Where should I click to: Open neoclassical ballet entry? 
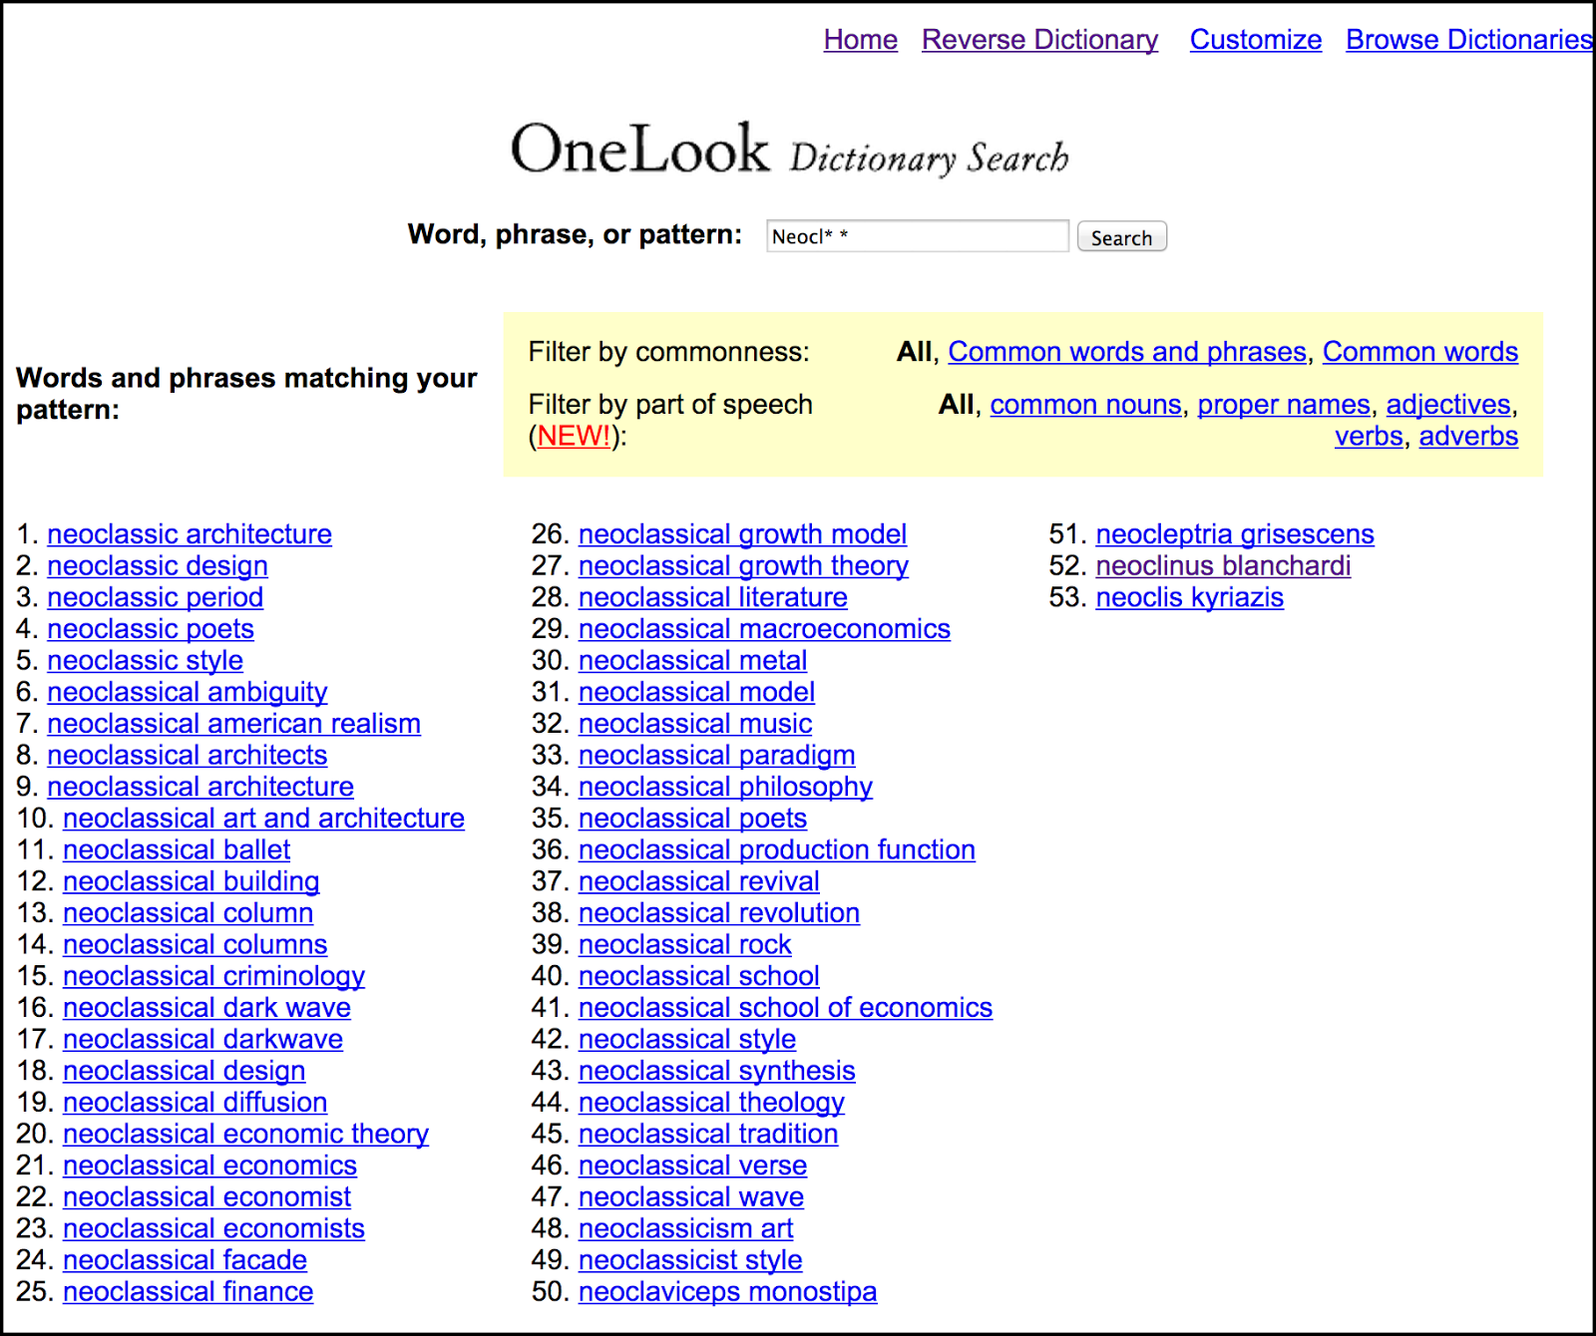[177, 850]
